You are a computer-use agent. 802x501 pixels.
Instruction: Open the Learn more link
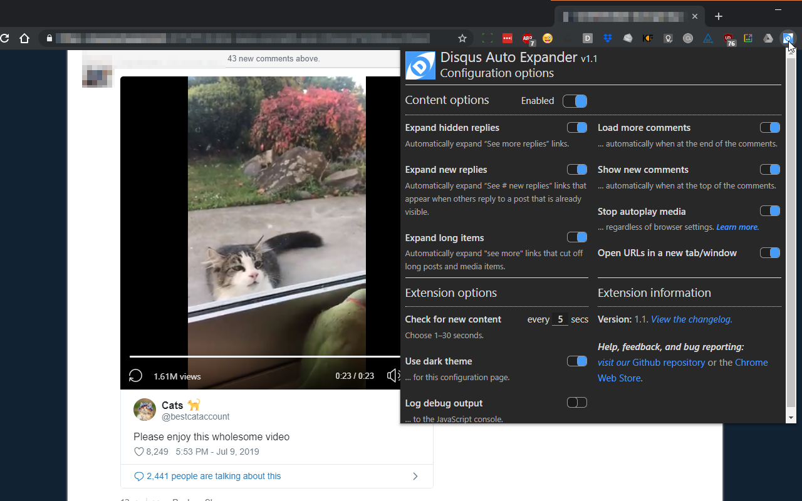pyautogui.click(x=737, y=227)
